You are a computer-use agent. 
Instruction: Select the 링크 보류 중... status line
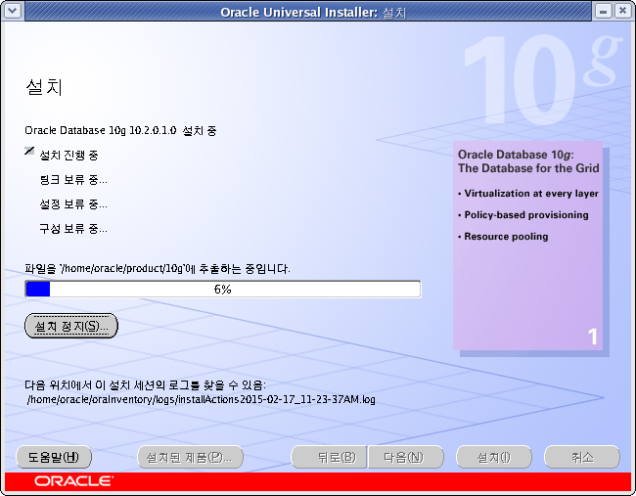(73, 180)
